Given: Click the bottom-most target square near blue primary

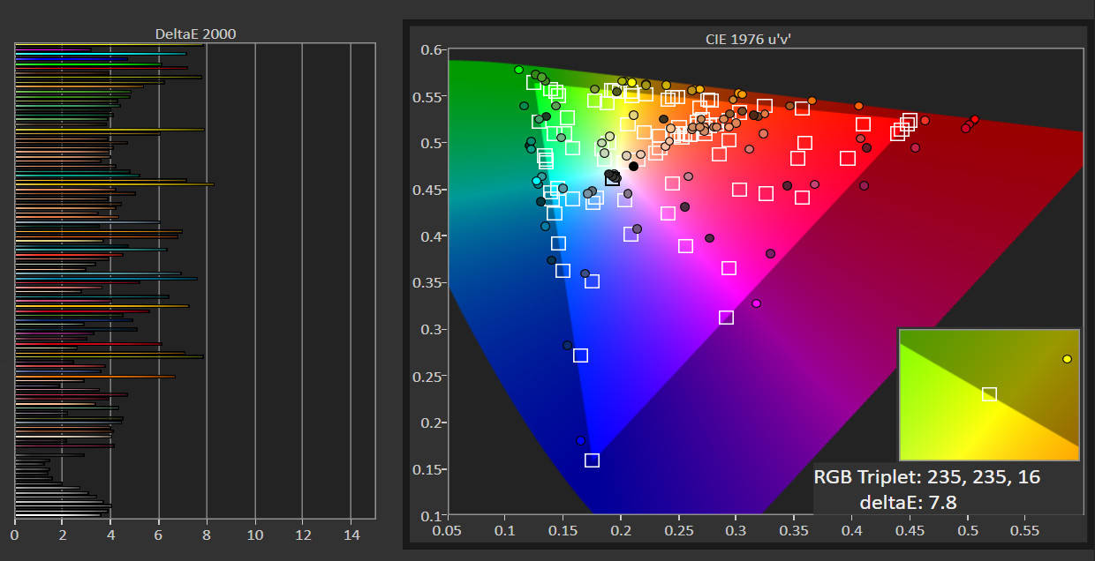Looking at the screenshot, I should (x=592, y=460).
